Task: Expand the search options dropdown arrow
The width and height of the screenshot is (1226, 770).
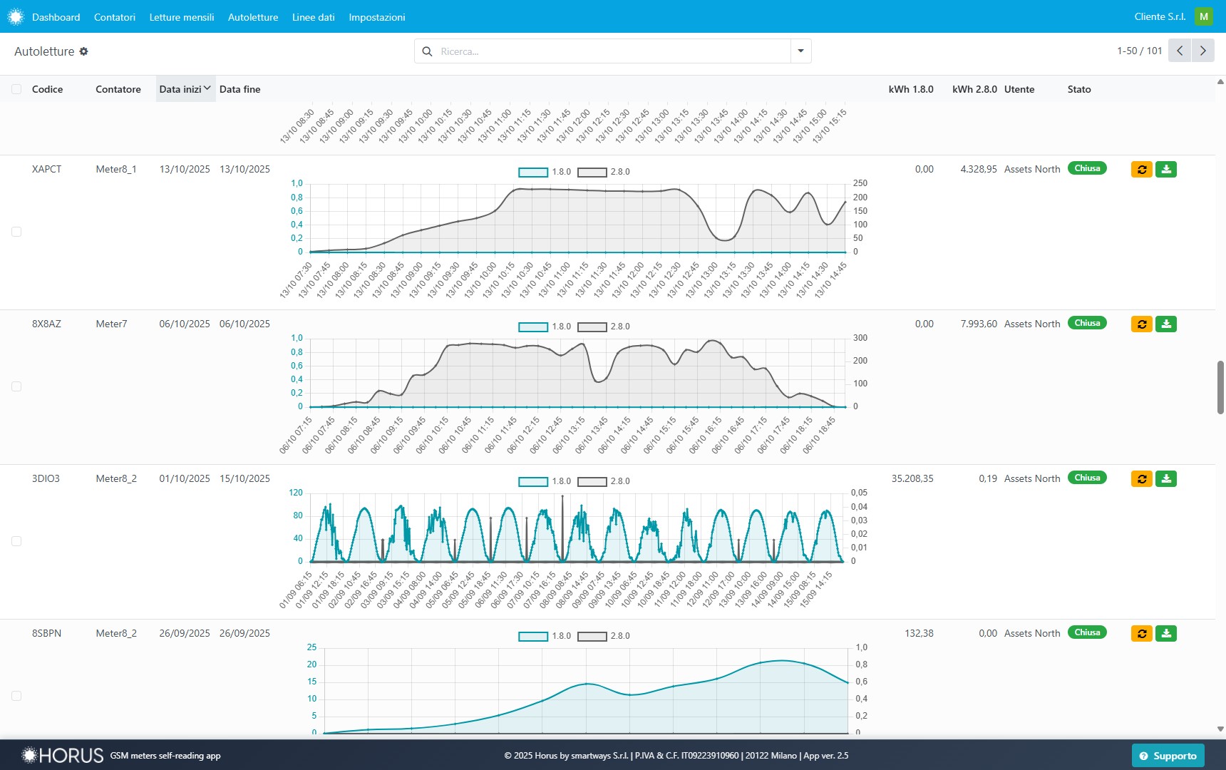Action: [x=800, y=51]
